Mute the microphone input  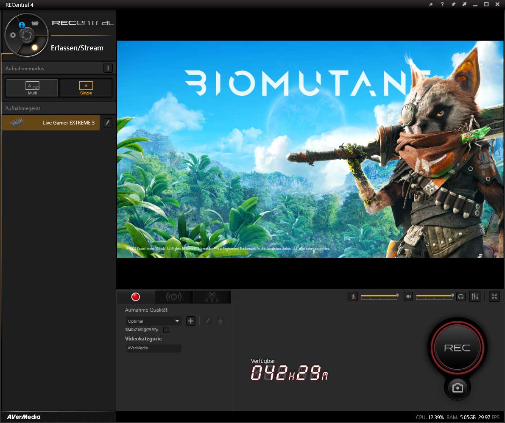353,296
